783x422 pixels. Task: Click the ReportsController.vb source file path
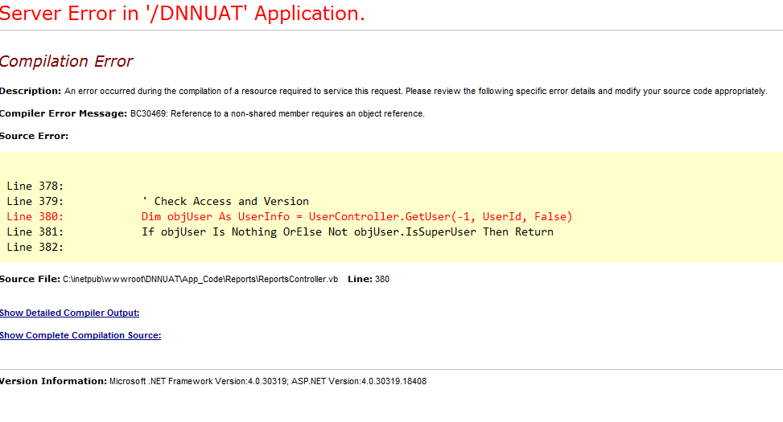[x=200, y=280]
